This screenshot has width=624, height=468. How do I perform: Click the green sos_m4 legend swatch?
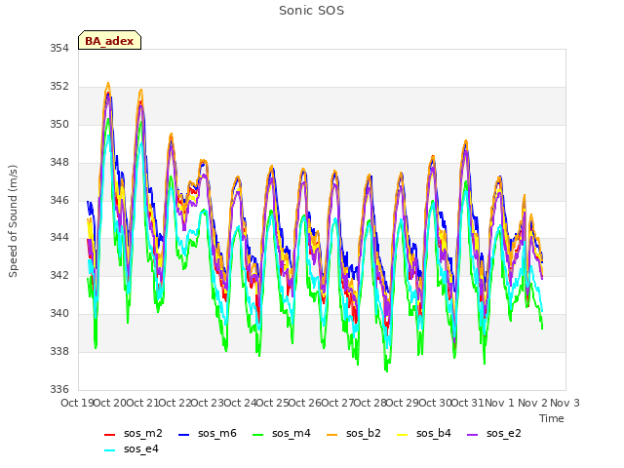[257, 435]
